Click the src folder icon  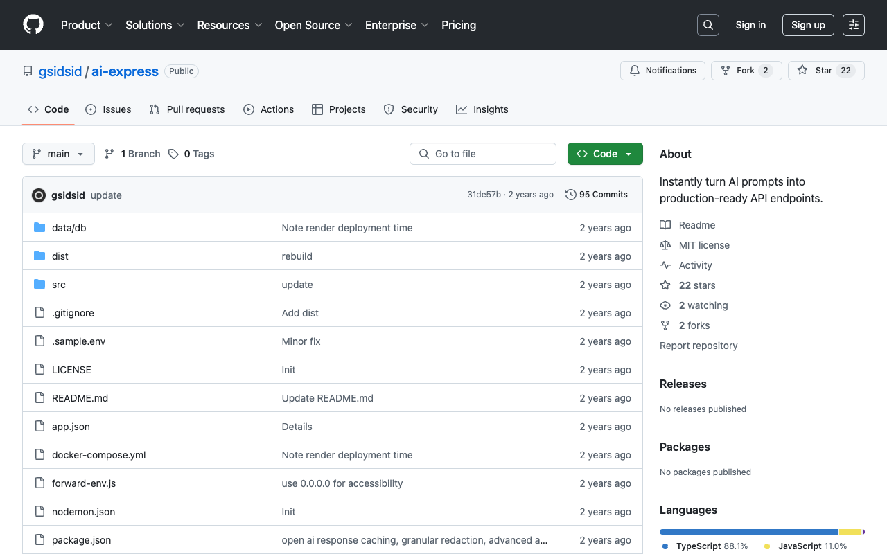click(39, 285)
